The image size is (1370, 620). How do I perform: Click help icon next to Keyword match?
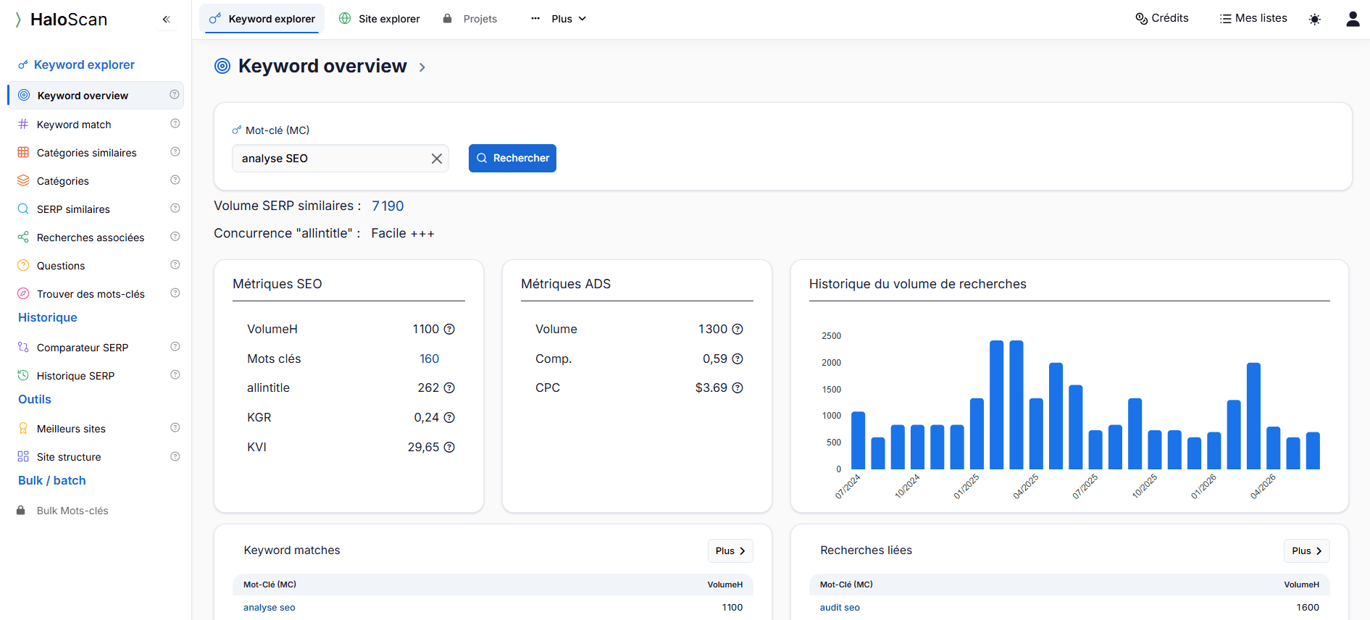click(x=175, y=124)
